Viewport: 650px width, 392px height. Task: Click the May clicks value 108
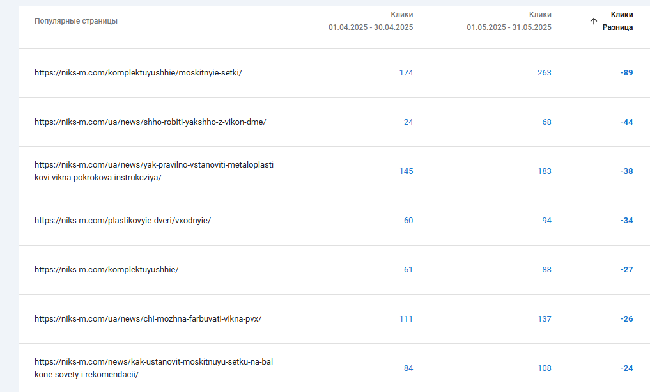(545, 368)
